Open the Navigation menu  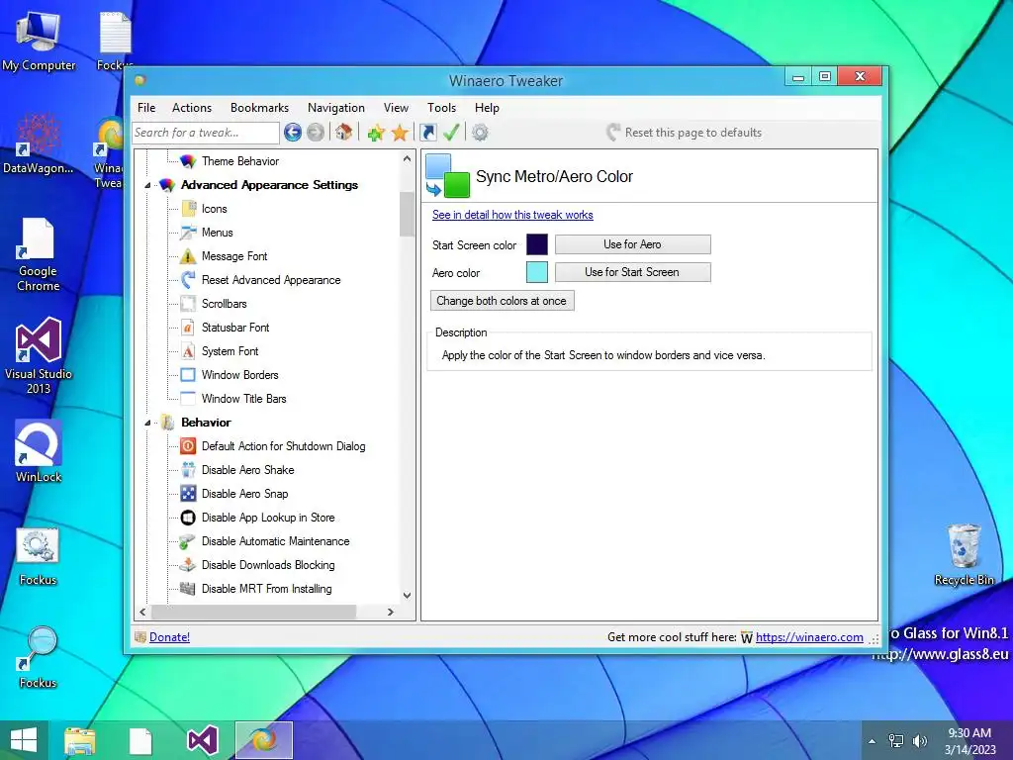(336, 108)
